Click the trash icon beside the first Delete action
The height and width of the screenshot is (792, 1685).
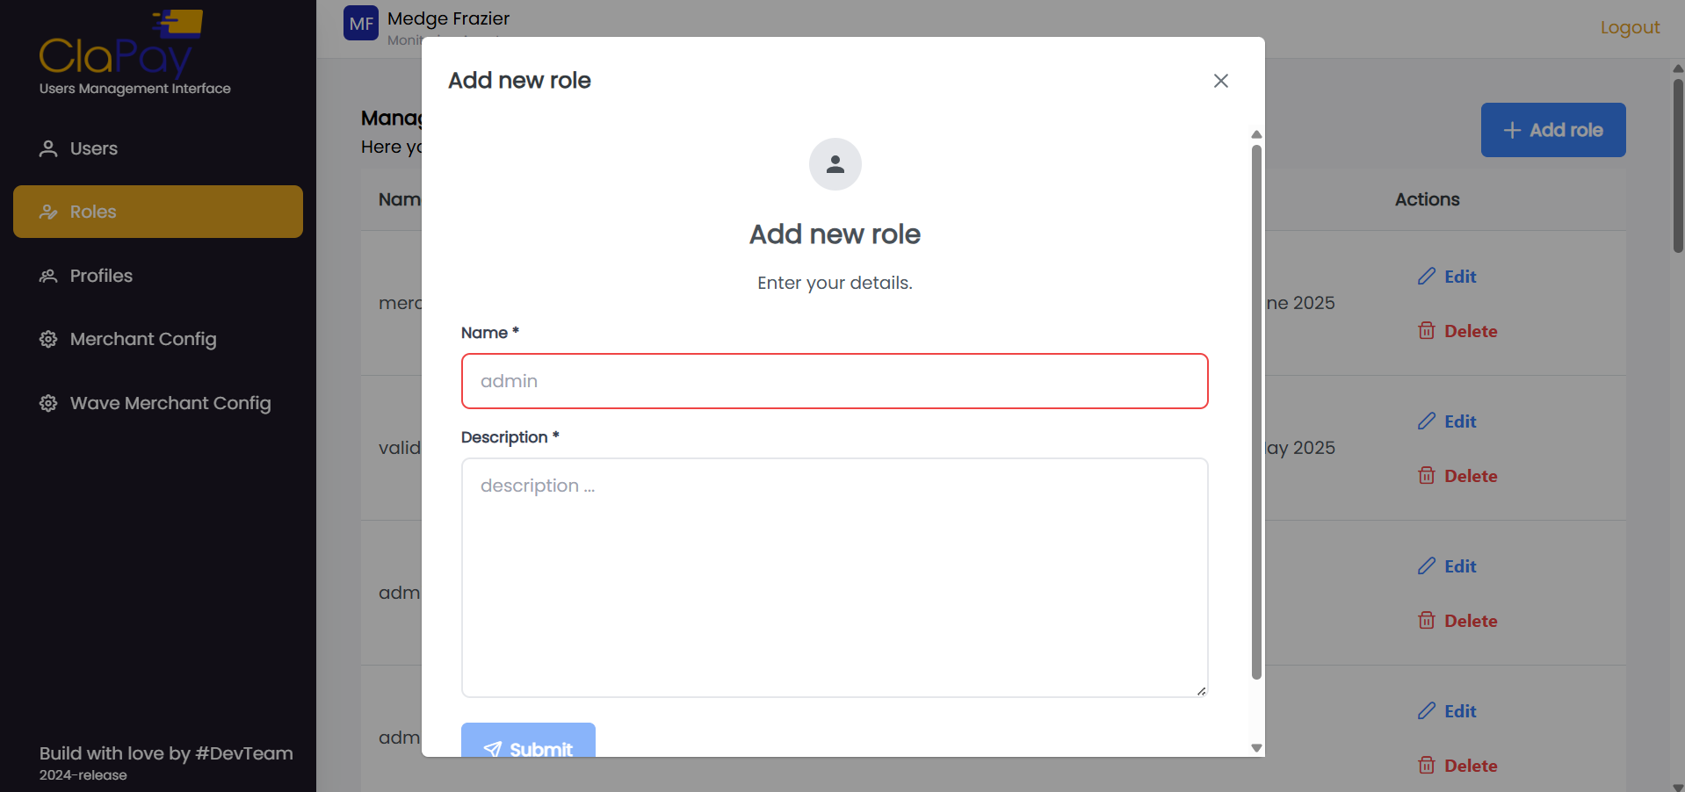click(x=1427, y=330)
